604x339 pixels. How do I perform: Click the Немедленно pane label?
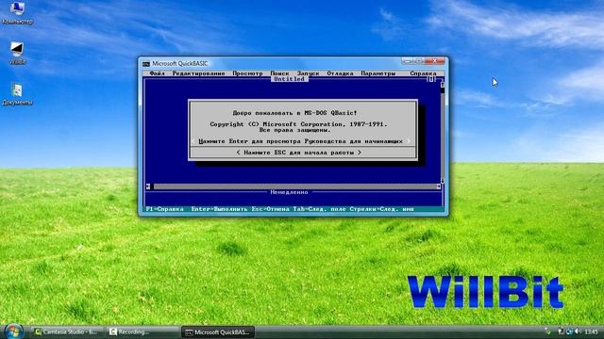(x=289, y=192)
